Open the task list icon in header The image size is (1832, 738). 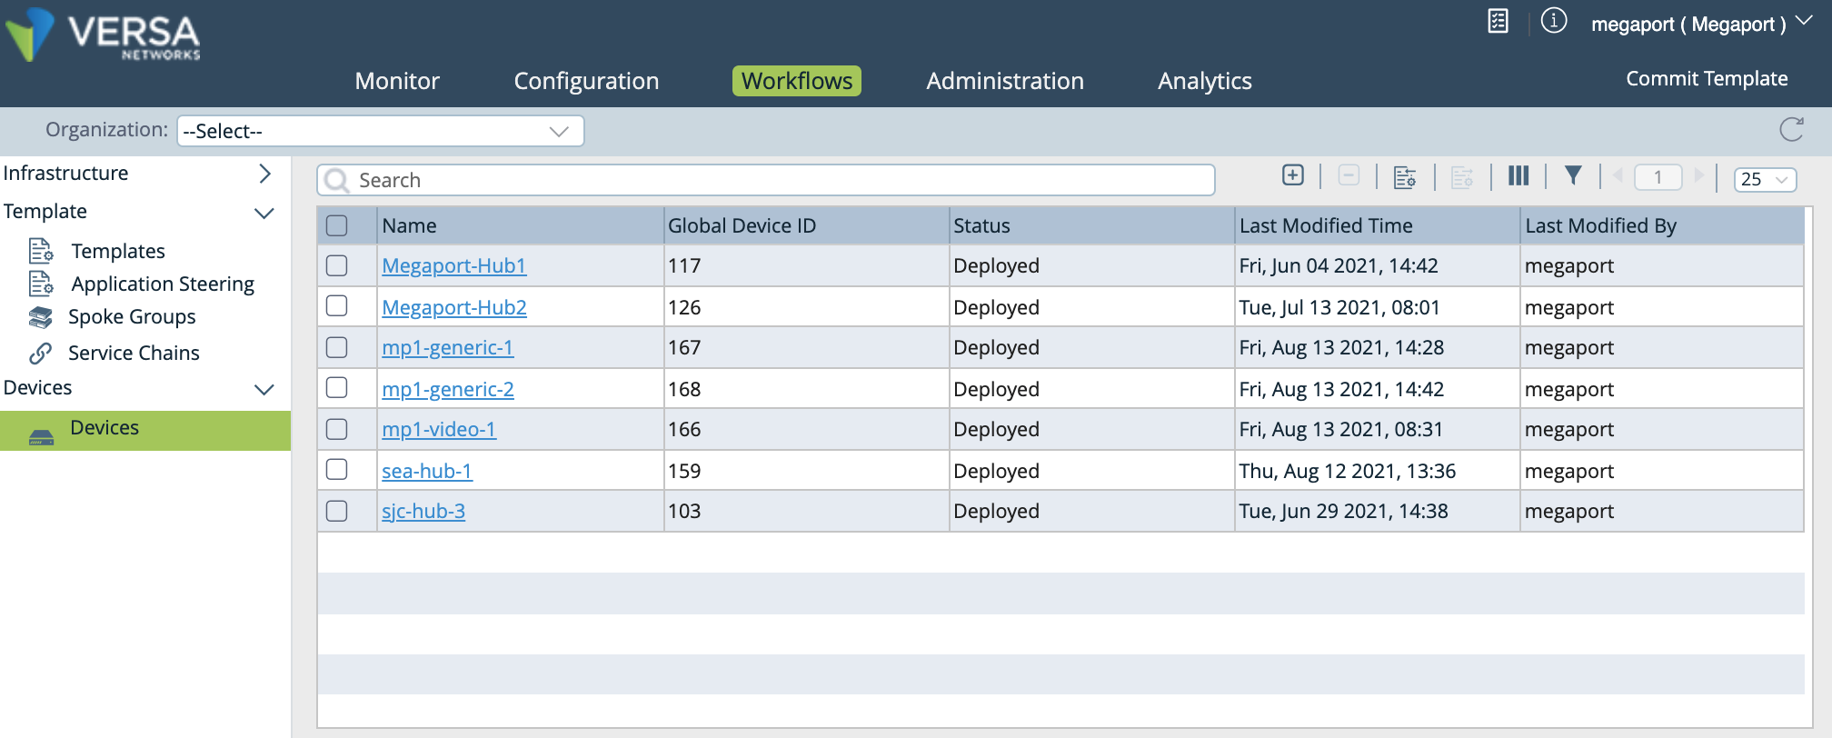(x=1498, y=21)
